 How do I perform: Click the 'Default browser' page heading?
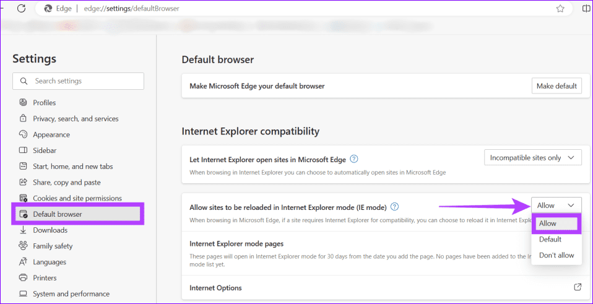pyautogui.click(x=217, y=59)
